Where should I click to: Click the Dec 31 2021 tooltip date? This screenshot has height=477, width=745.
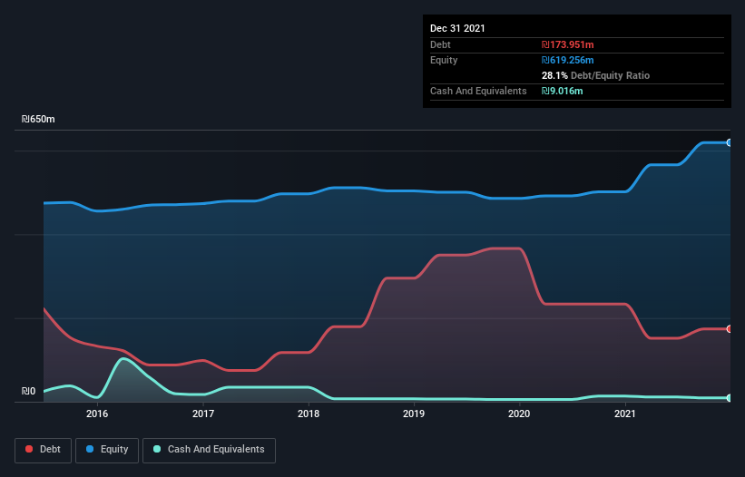click(x=457, y=28)
